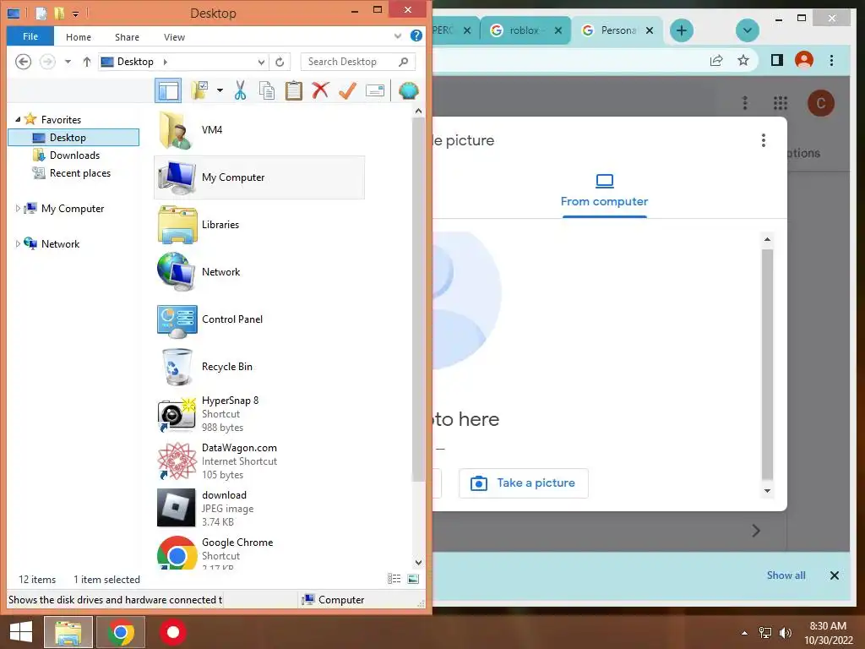This screenshot has height=649, width=865.
Task: Expand Network in navigation tree
Action: click(x=18, y=244)
